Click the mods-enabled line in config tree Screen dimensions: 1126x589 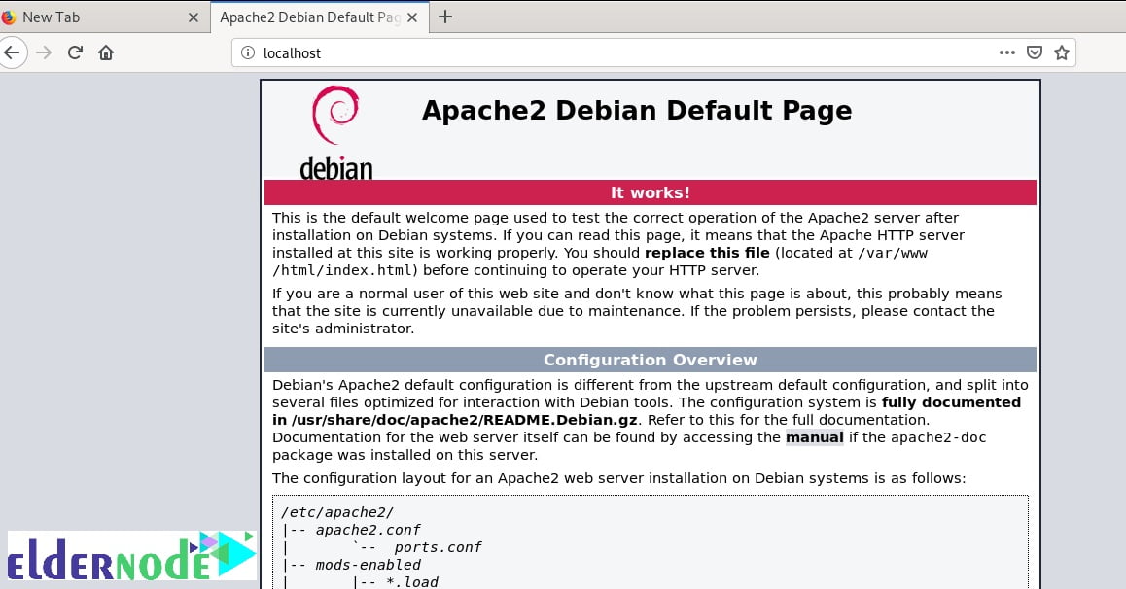pyautogui.click(x=369, y=565)
